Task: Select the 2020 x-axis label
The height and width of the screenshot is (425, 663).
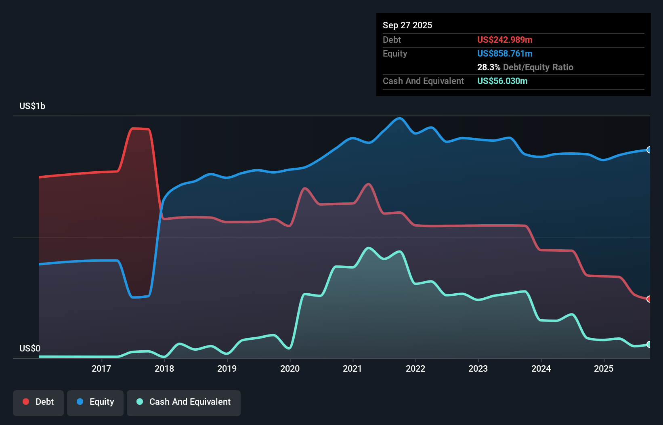Action: (x=290, y=368)
